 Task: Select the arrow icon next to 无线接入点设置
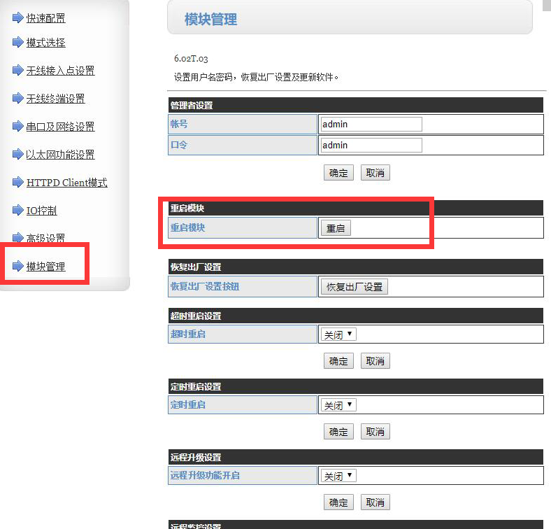click(17, 70)
